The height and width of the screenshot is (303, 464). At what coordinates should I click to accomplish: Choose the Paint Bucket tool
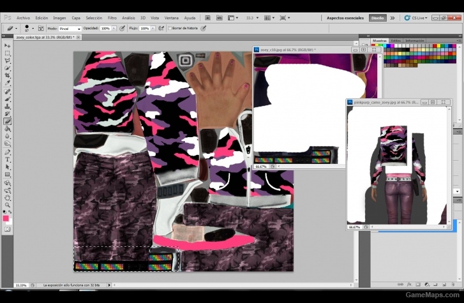click(x=7, y=129)
